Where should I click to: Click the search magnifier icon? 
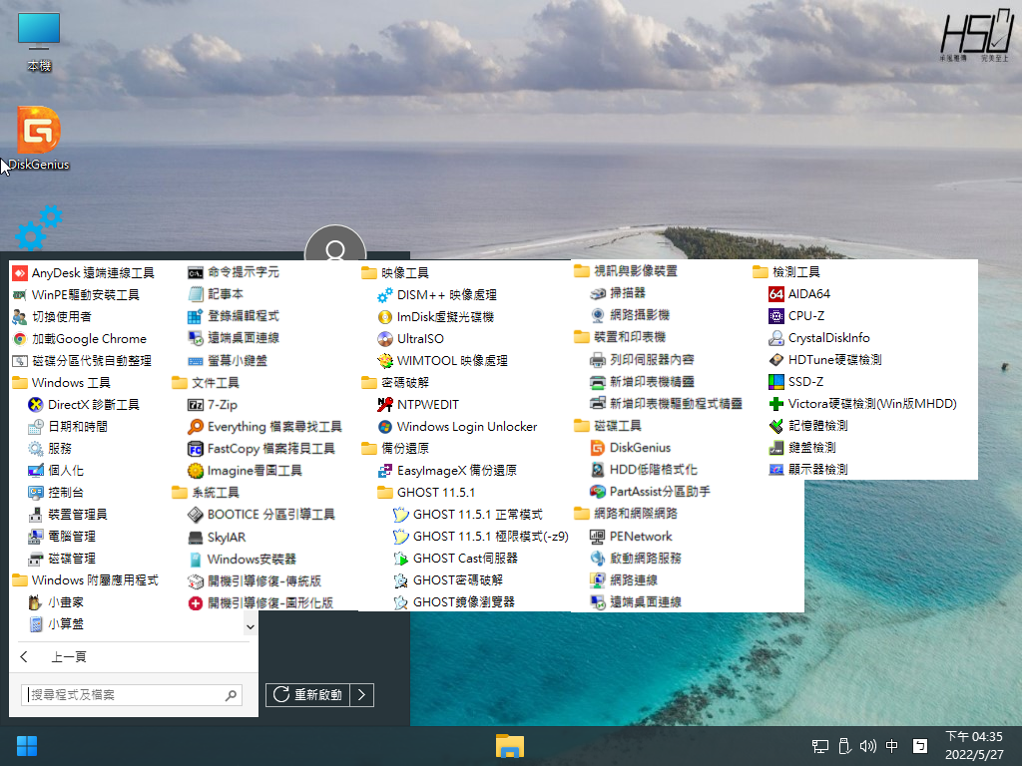point(231,695)
